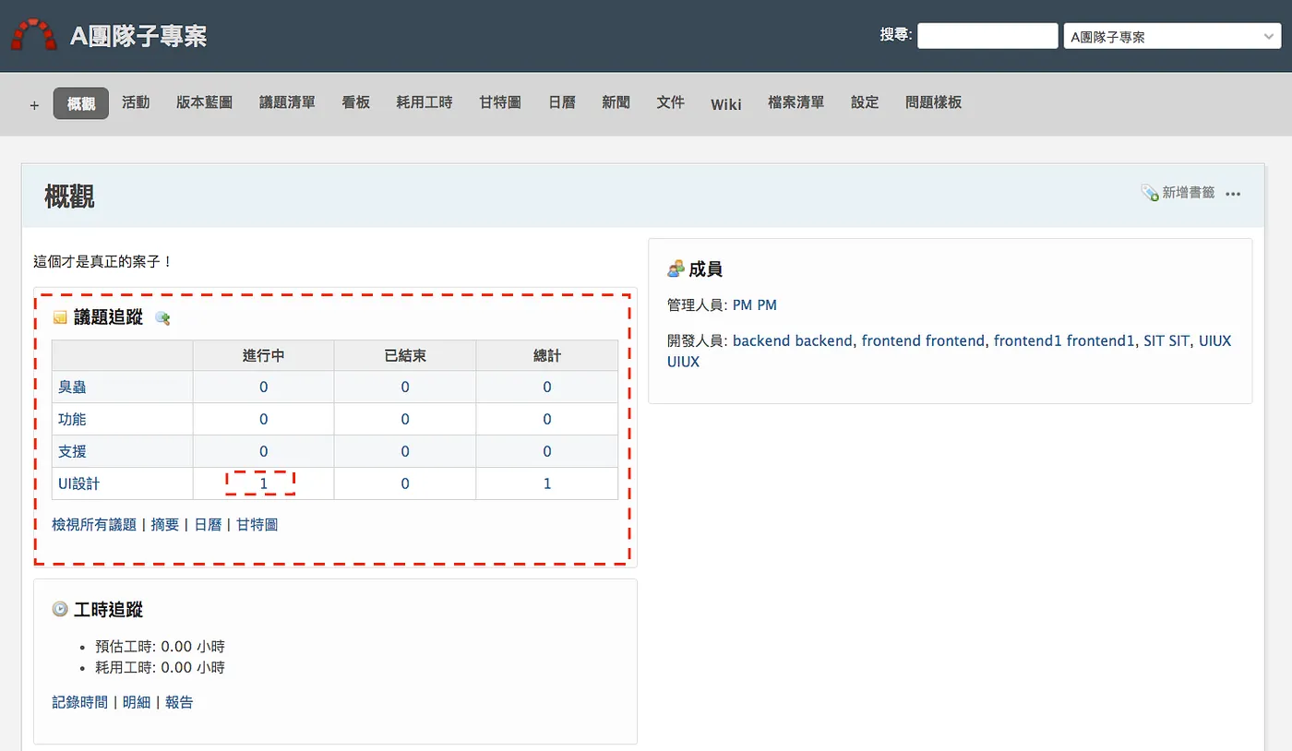Click the 檢視所有議題 link
The image size is (1292, 751).
pyautogui.click(x=94, y=525)
